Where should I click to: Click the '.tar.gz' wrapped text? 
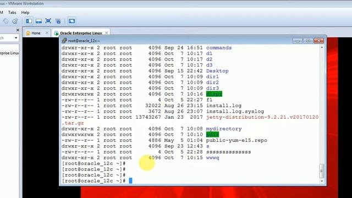coord(73,123)
